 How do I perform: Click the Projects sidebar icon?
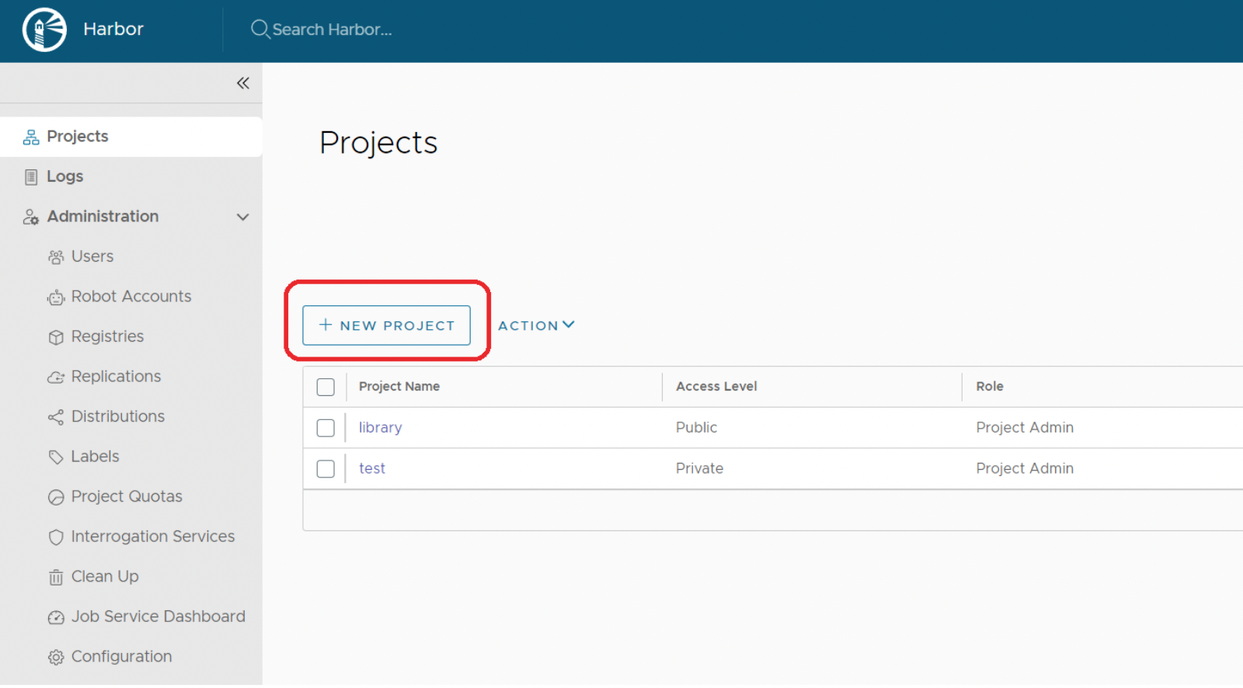coord(31,137)
